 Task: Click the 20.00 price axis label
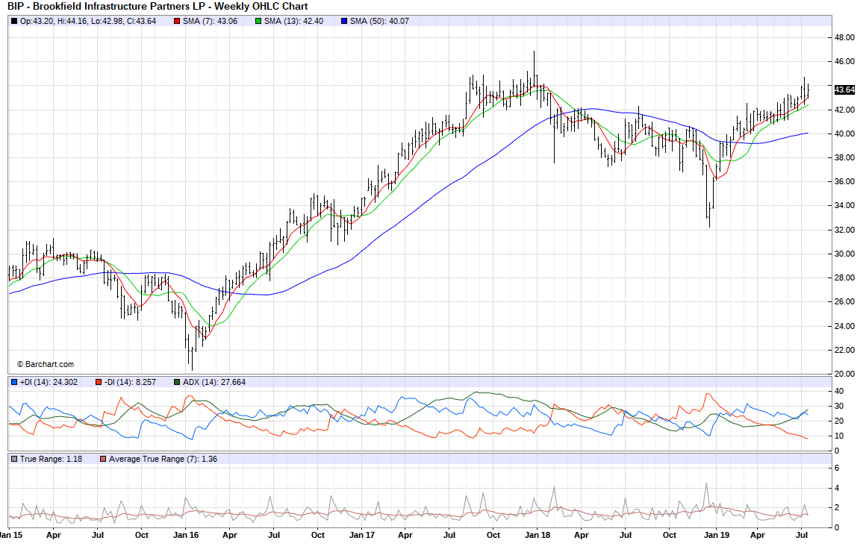845,374
